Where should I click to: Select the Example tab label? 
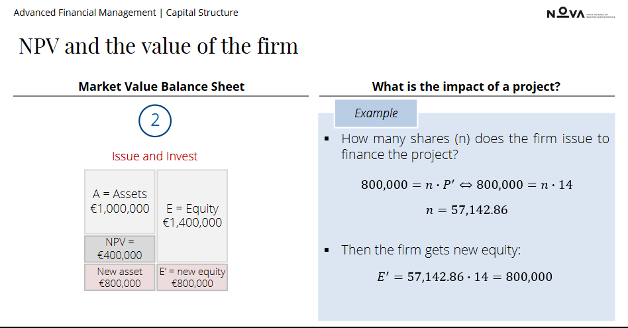coord(376,113)
